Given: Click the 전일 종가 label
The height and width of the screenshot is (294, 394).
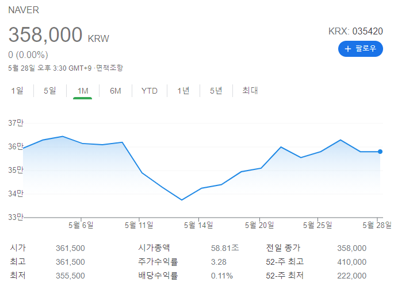Looking at the screenshot, I should click(x=283, y=248).
